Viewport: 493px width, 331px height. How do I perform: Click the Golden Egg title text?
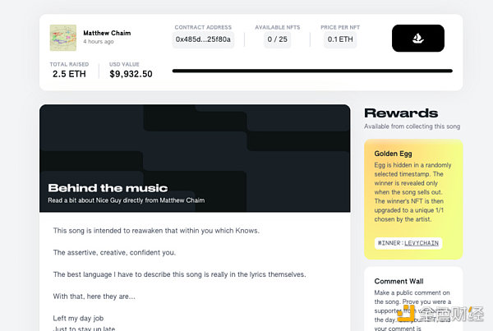[393, 154]
